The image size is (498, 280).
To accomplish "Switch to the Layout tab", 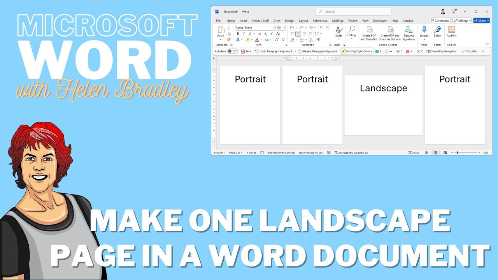I will 303,21.
